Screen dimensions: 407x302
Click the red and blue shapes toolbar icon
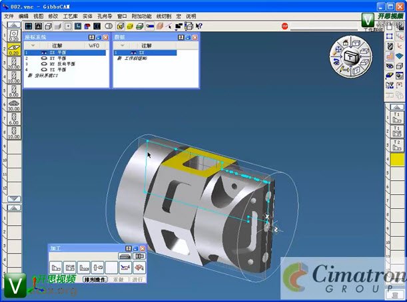[x=87, y=26]
